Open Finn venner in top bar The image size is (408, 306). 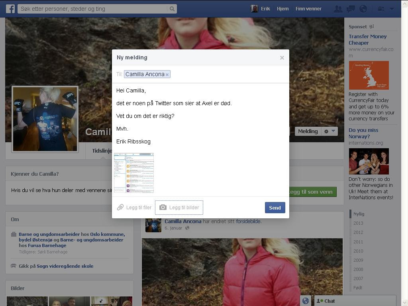click(x=308, y=9)
